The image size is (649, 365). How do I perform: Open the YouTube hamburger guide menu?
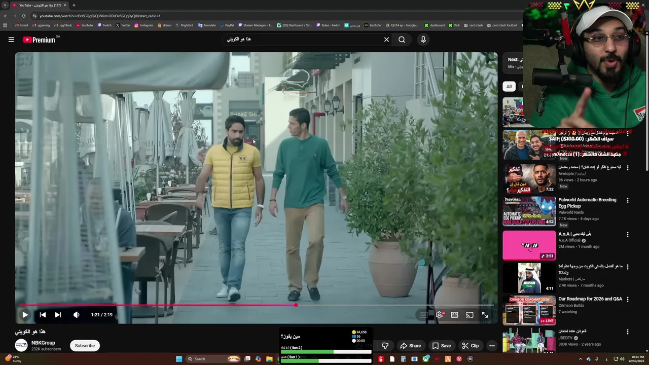[11, 40]
